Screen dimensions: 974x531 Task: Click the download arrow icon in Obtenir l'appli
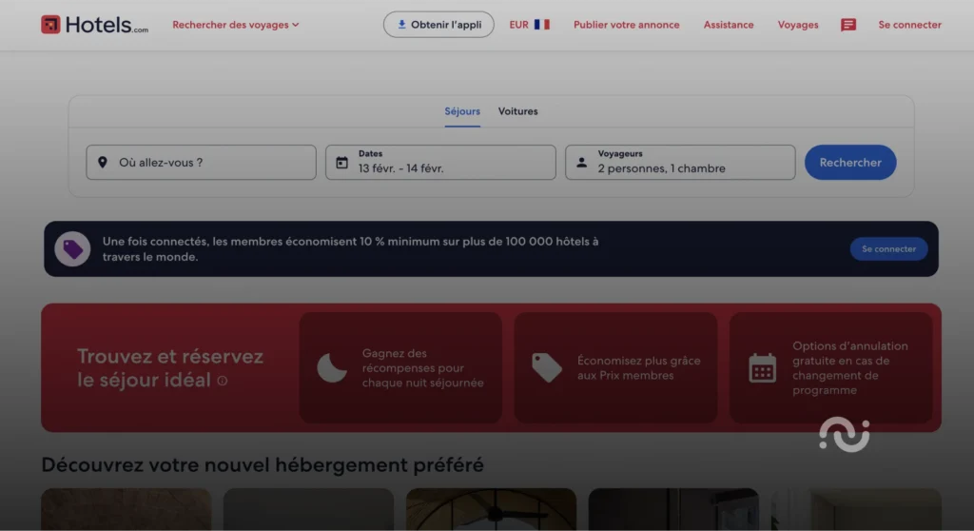(401, 24)
